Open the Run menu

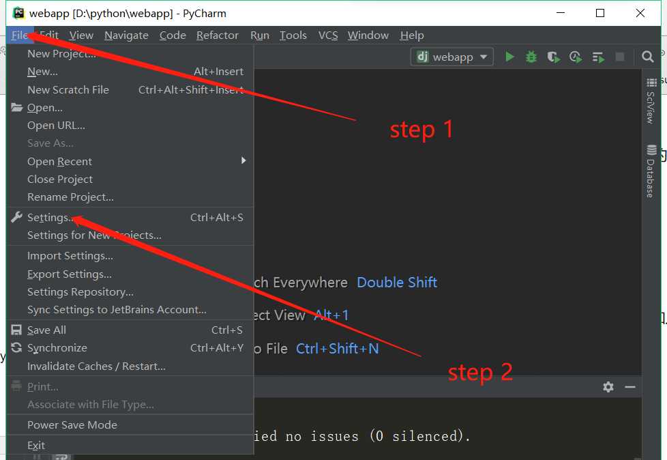click(x=259, y=35)
